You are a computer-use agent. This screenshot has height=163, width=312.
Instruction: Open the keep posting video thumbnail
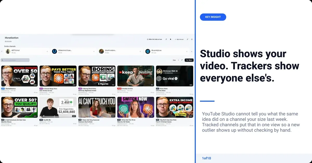point(135,76)
